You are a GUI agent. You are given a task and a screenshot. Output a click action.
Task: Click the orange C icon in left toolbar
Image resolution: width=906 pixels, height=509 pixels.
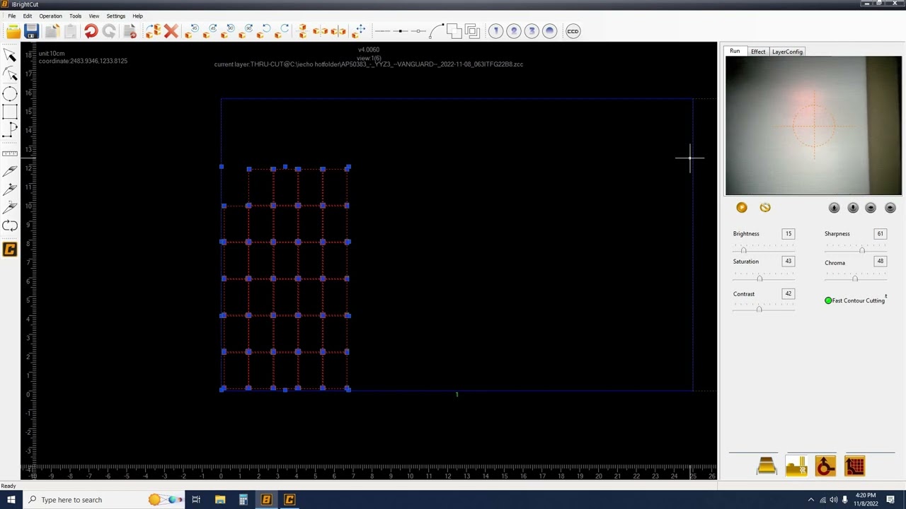10,250
